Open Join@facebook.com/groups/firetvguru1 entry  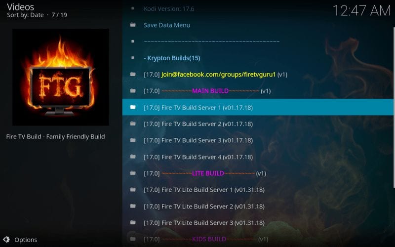pyautogui.click(x=258, y=75)
